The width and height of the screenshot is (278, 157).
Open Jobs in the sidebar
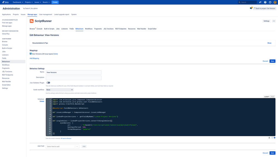pyautogui.click(x=4, y=51)
